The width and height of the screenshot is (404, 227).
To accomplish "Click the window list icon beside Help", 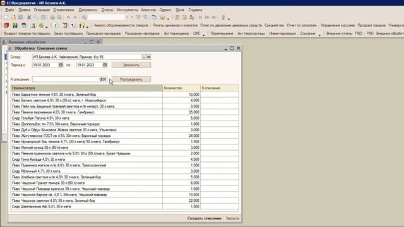I will point(154,18).
